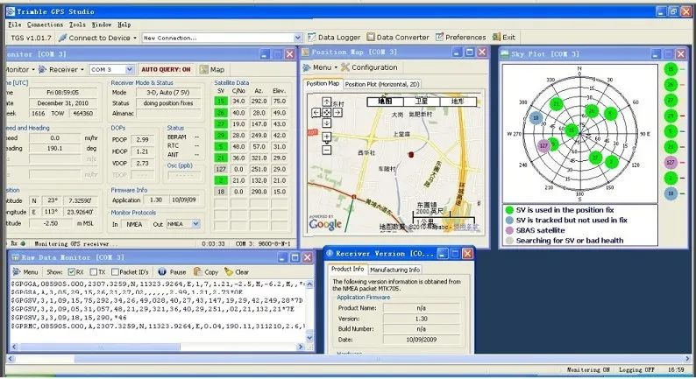Pause the raw data monitor

pyautogui.click(x=176, y=272)
